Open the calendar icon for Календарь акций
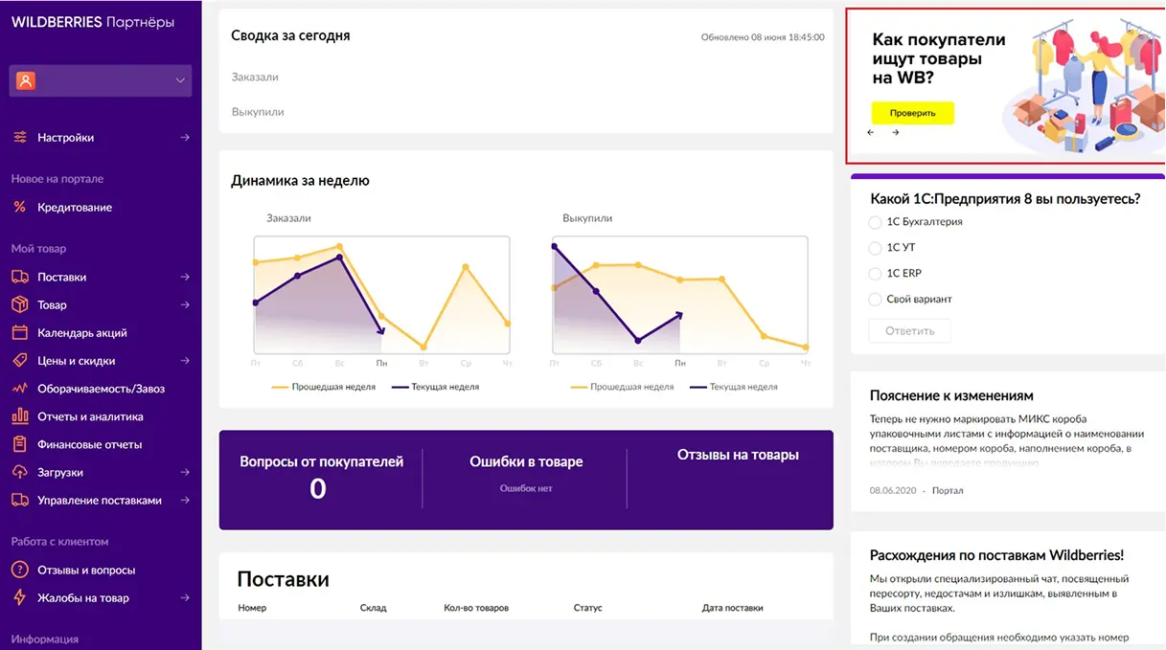Screen dimensions: 1166x650 (20, 333)
